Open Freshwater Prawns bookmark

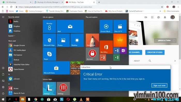(74, 11)
